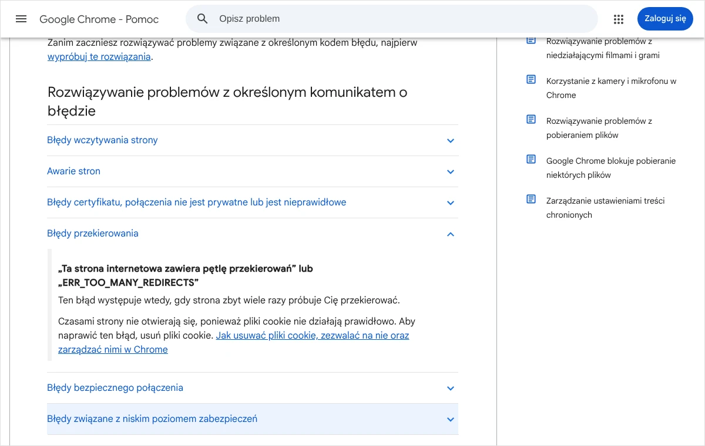Expand 'Błędy związane z niskim poziomem zabezpieczeń' chevron
Image resolution: width=705 pixels, height=446 pixels.
pyautogui.click(x=451, y=420)
